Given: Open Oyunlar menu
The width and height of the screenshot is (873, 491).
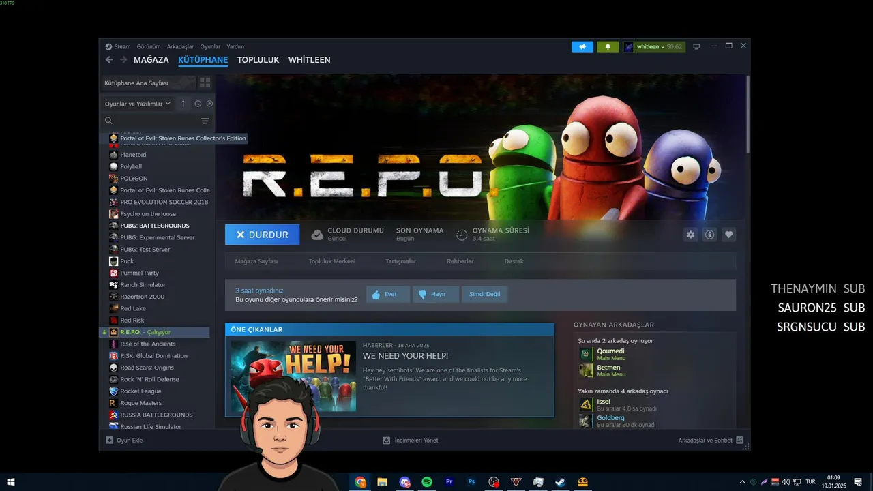Looking at the screenshot, I should 210,47.
